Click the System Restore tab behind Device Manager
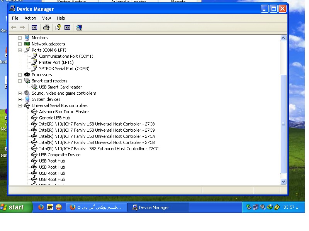This screenshot has width=309, height=231. click(x=71, y=2)
